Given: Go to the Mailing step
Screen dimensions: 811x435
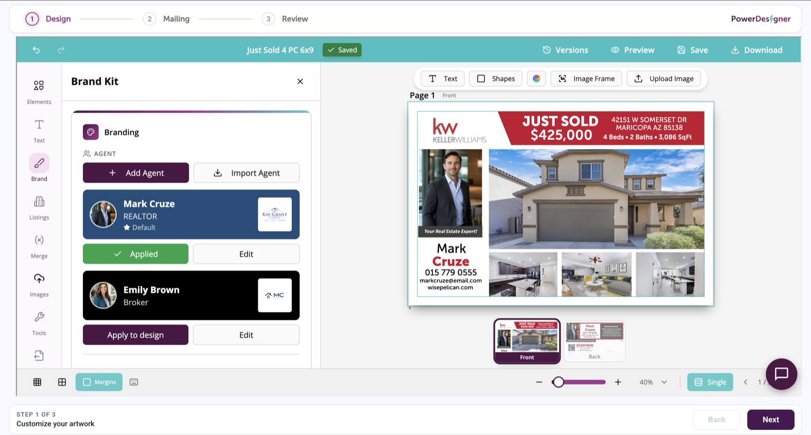Looking at the screenshot, I should pyautogui.click(x=166, y=19).
